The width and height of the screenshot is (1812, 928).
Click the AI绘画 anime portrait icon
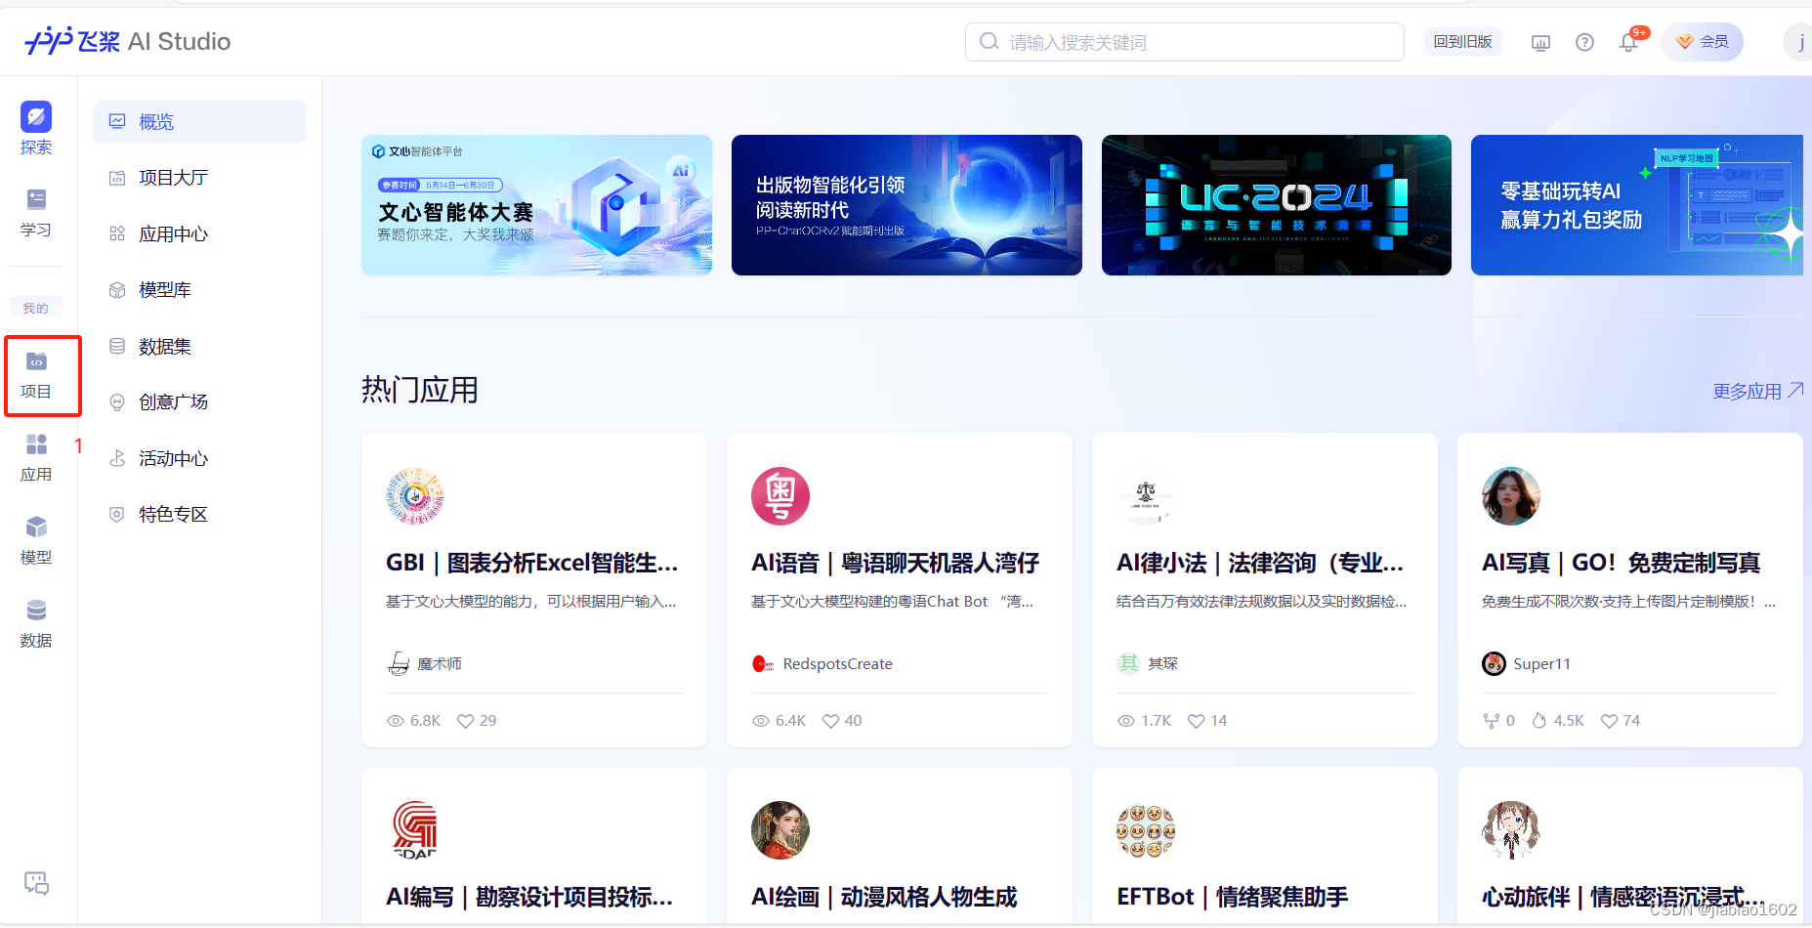pyautogui.click(x=780, y=830)
